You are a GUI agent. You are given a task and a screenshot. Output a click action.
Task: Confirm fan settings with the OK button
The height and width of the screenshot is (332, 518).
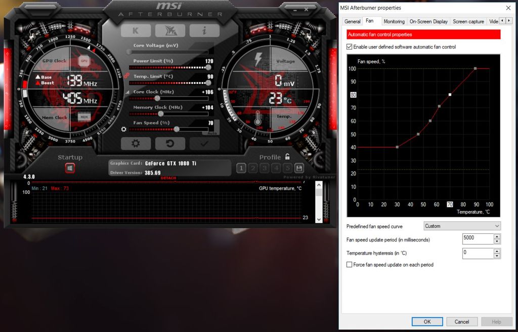tap(427, 321)
